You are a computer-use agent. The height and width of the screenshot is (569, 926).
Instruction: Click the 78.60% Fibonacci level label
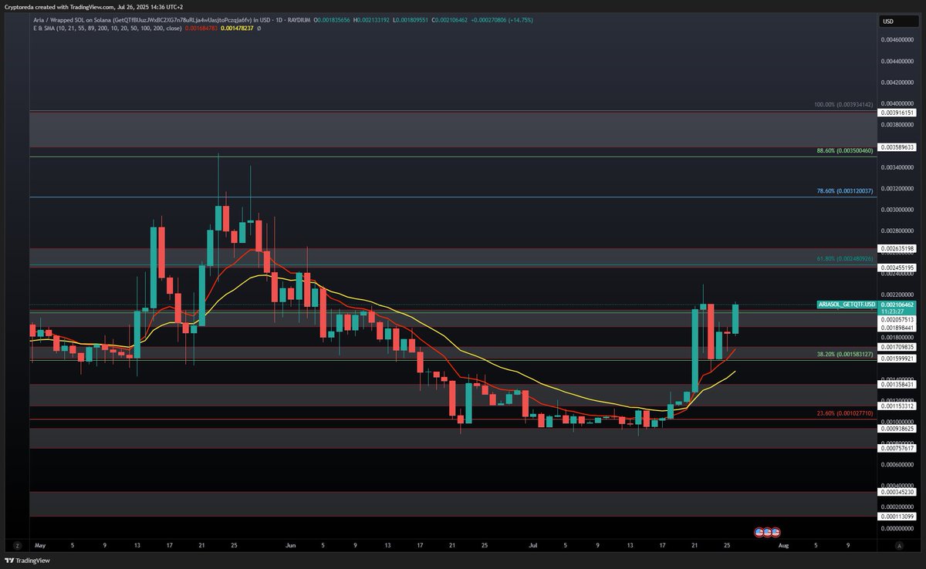[x=844, y=190]
